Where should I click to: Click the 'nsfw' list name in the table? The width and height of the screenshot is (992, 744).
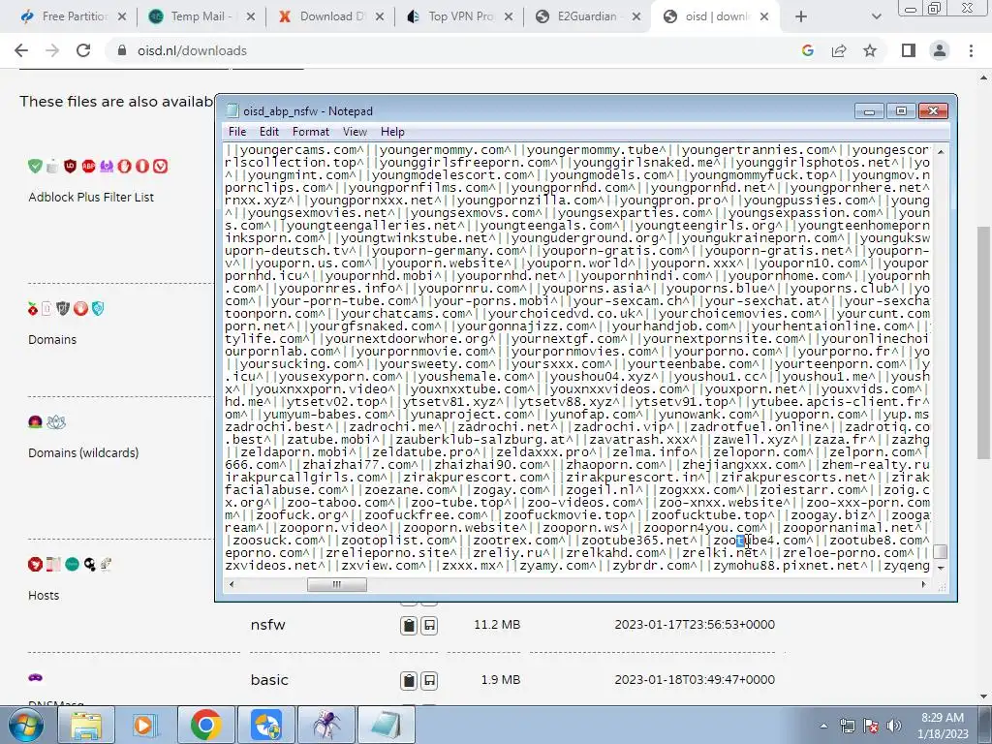267,625
